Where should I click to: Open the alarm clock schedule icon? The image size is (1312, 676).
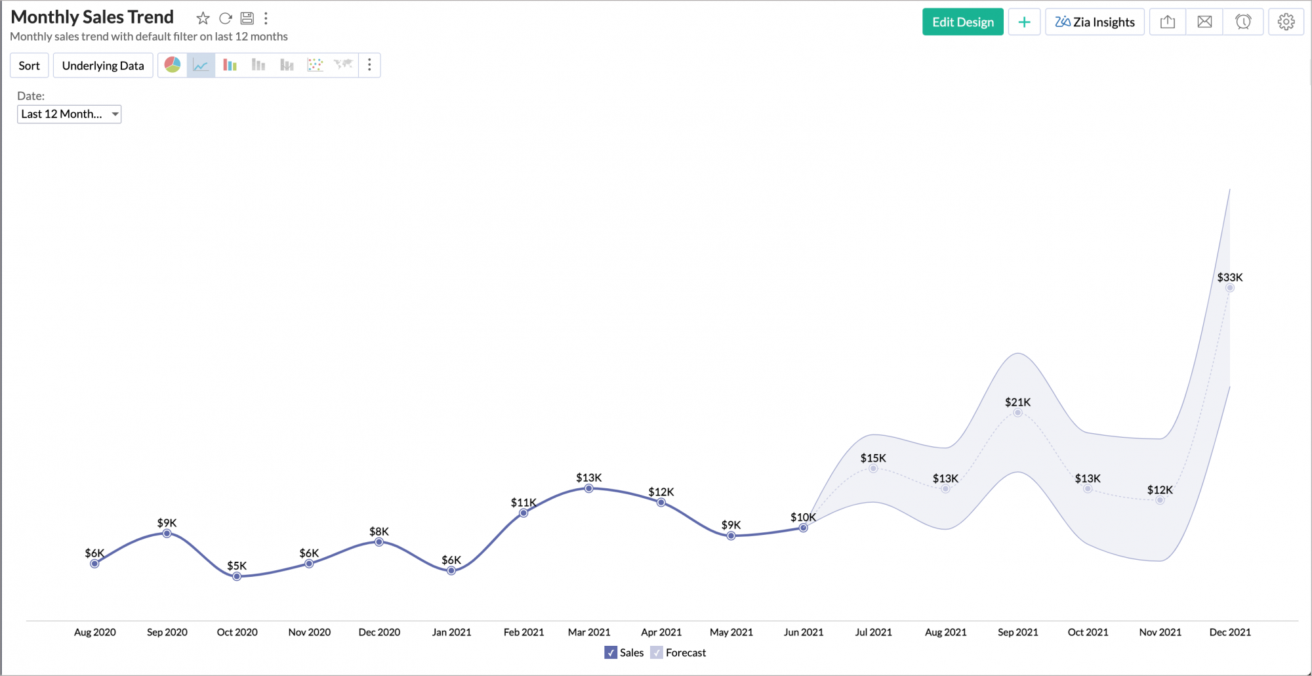point(1242,22)
